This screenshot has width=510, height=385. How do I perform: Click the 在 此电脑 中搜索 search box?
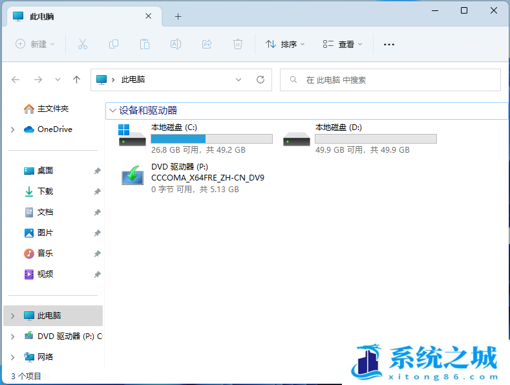point(390,80)
